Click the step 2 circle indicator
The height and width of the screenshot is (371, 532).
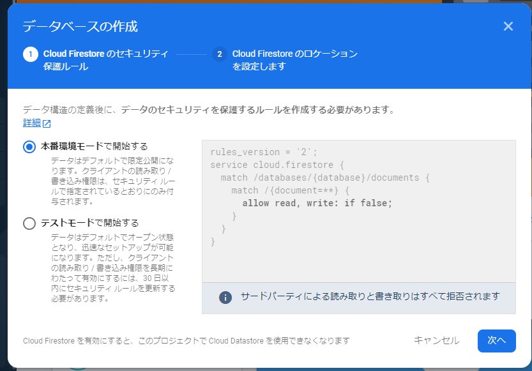point(220,54)
